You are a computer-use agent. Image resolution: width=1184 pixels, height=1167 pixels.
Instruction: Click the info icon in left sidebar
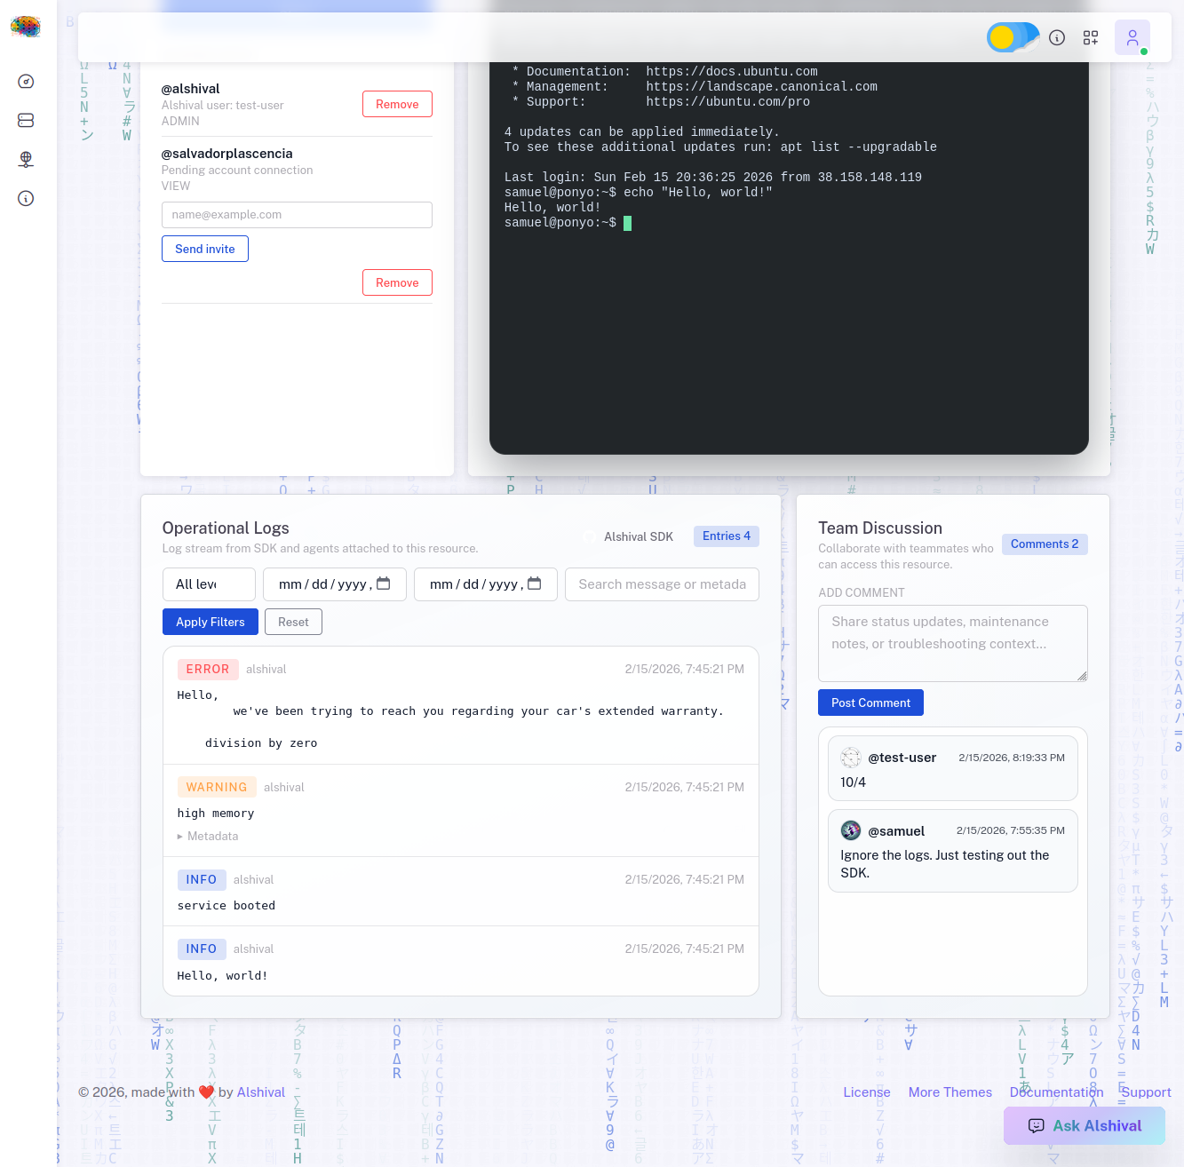coord(26,198)
